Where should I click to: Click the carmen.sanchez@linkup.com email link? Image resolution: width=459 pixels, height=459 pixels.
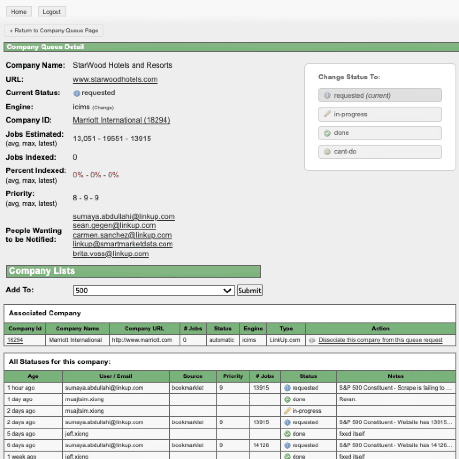(122, 235)
